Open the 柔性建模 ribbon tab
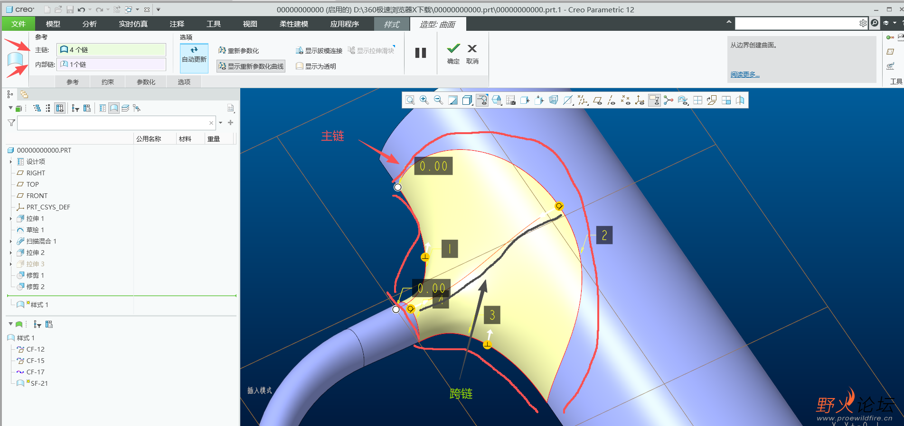 point(294,24)
